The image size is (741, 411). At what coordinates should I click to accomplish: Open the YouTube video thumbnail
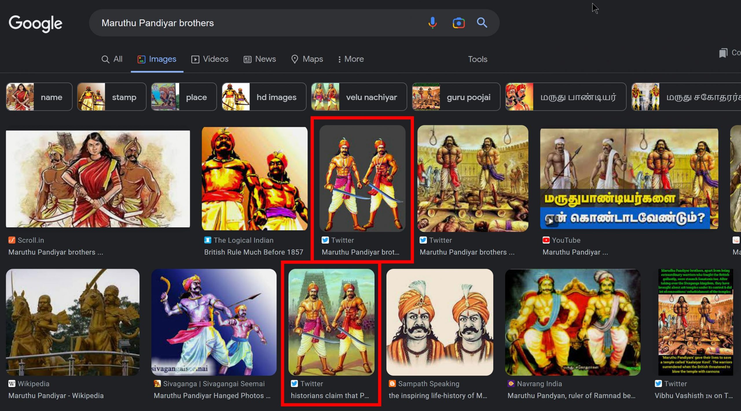(x=629, y=179)
